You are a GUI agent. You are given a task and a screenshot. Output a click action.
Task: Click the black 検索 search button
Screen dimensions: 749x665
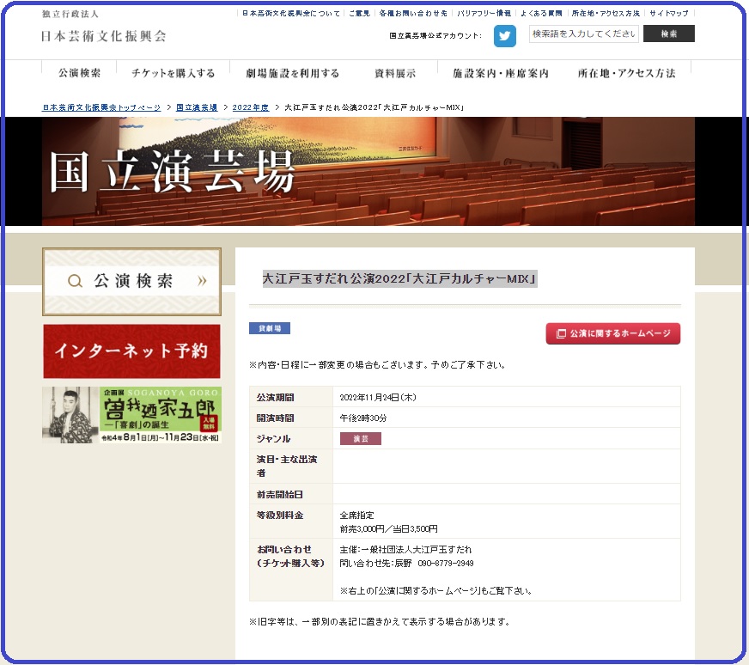[x=669, y=34]
